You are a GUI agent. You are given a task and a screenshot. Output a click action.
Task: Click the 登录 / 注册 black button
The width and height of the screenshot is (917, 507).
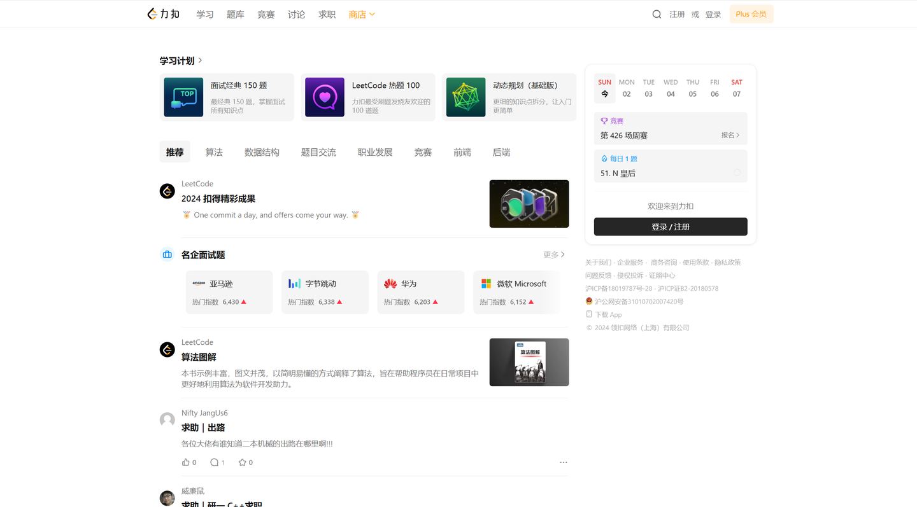point(671,226)
